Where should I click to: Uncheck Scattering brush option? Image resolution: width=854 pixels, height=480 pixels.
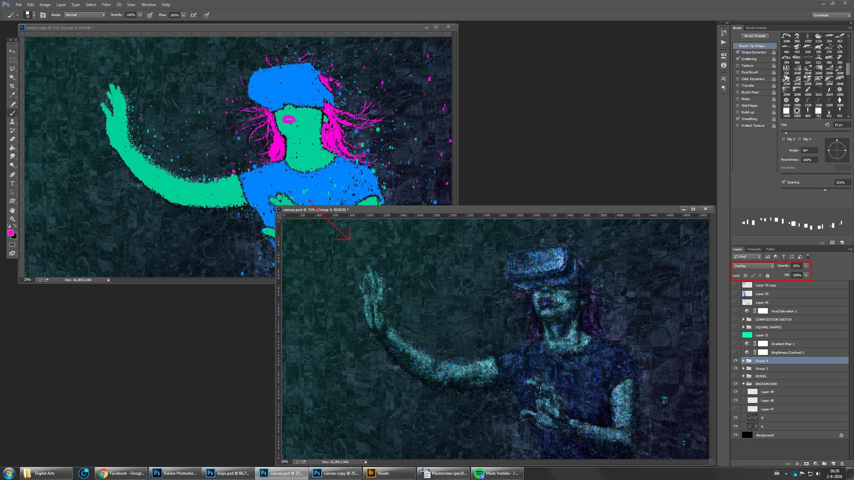coord(738,59)
